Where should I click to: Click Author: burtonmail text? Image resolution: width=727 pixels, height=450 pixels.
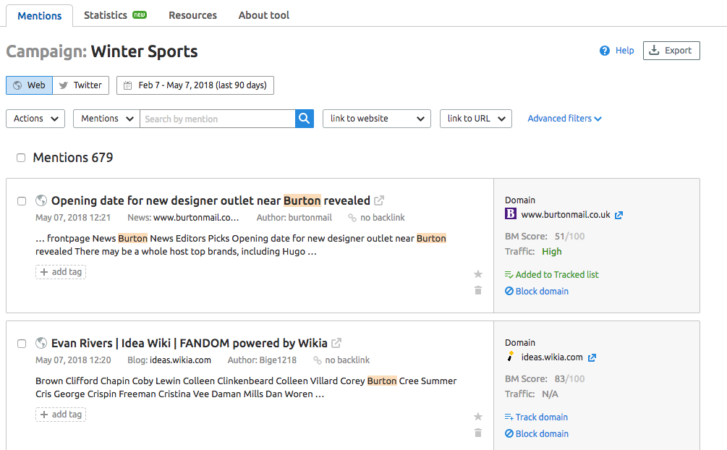click(294, 218)
